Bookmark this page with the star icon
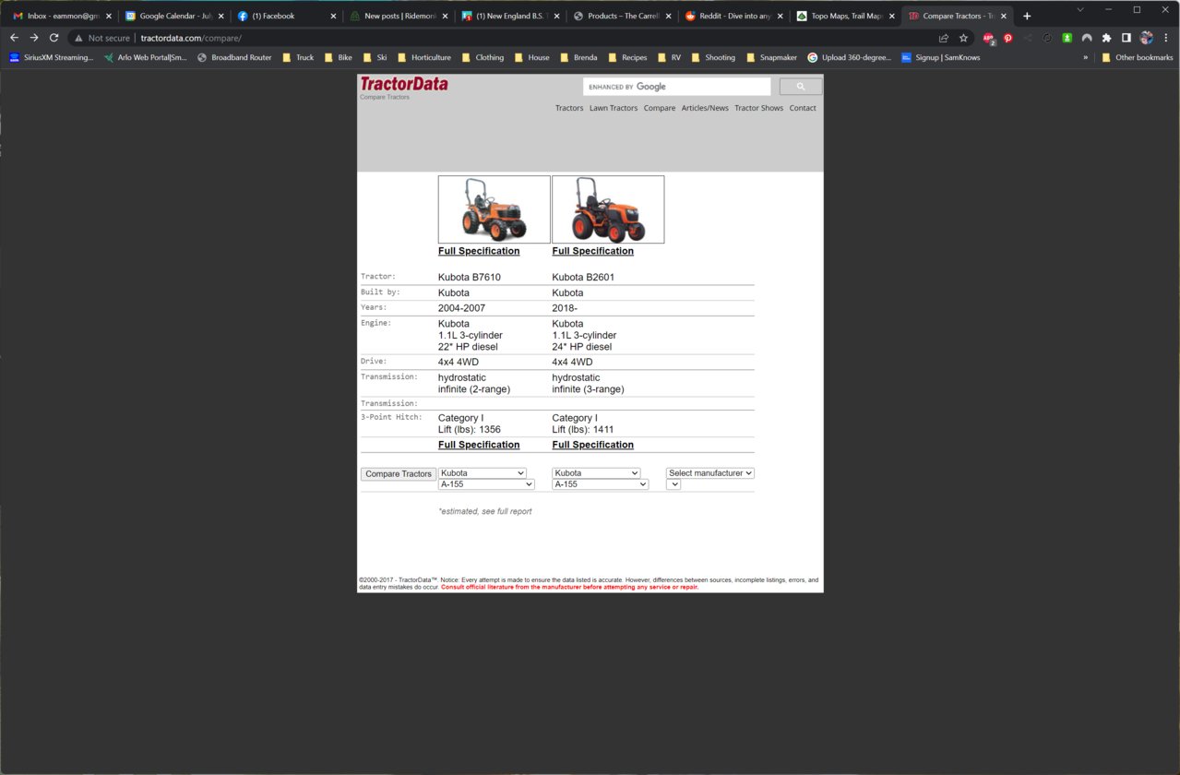The width and height of the screenshot is (1180, 775). (x=963, y=38)
